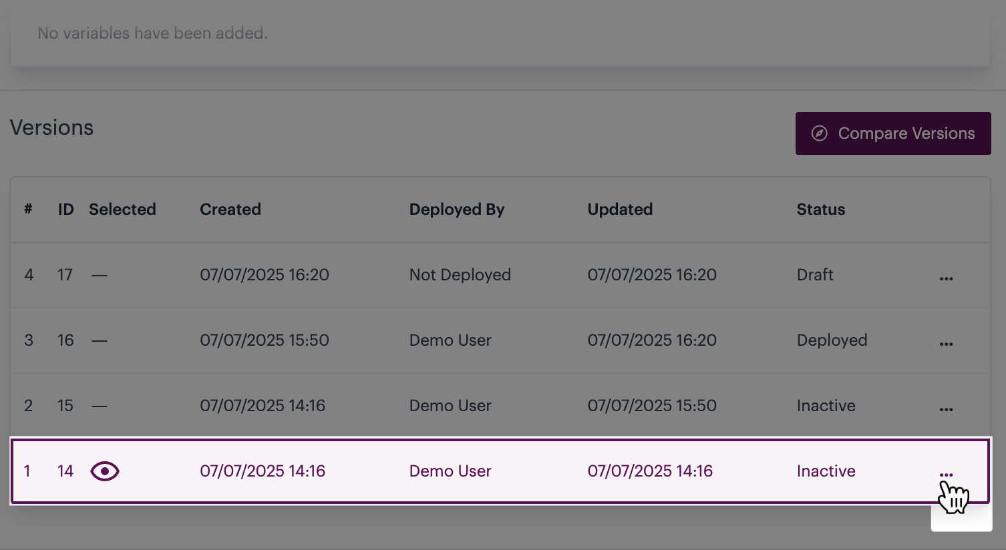Click the Inactive status of version 15

click(x=826, y=406)
